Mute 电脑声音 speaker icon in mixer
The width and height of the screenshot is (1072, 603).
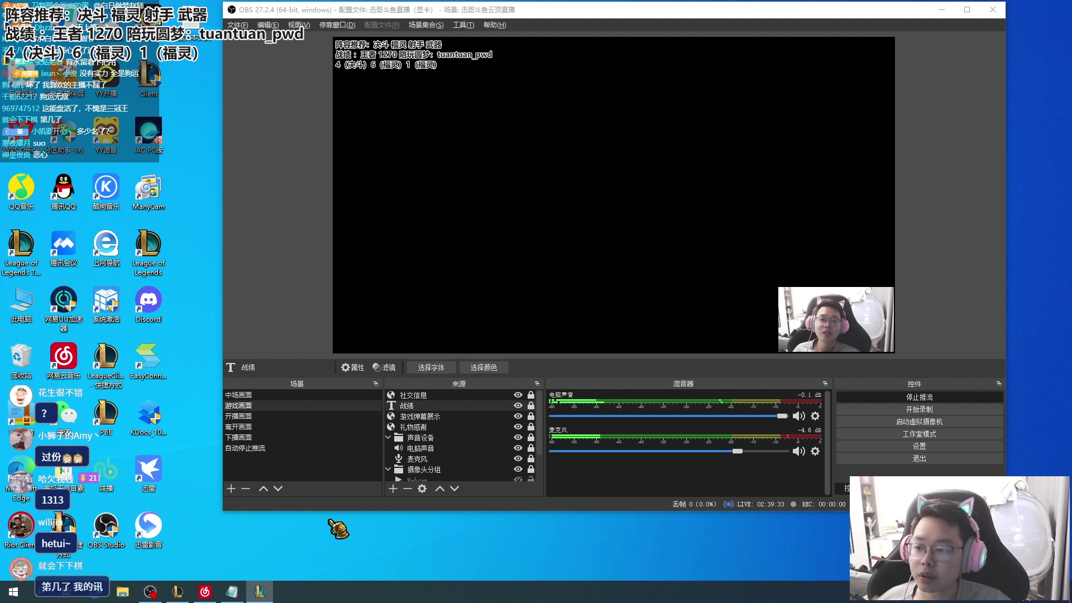tap(799, 416)
